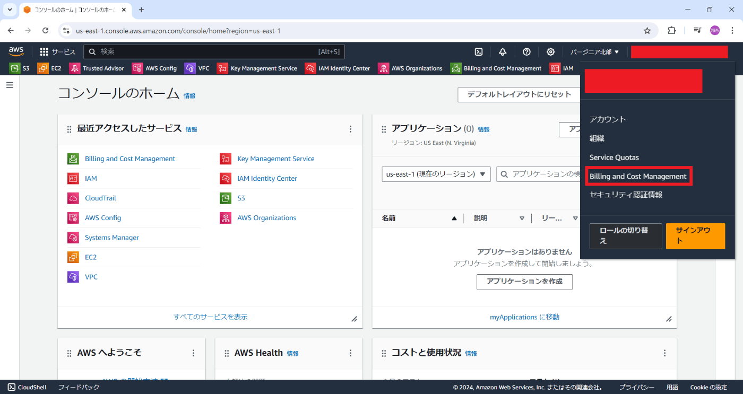Open AWS Organizations link in recent services
The height and width of the screenshot is (394, 743).
266,218
